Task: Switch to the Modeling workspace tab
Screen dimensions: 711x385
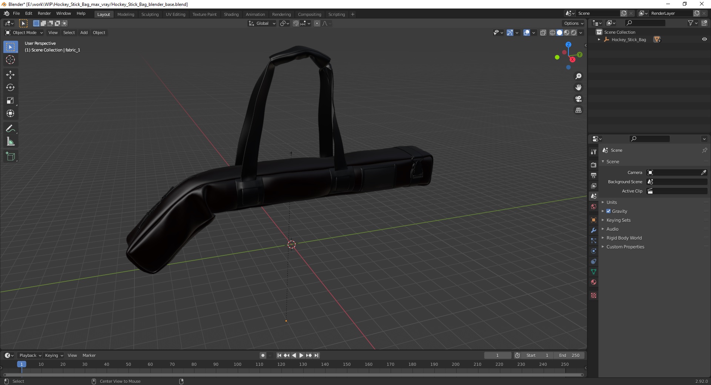Action: pyautogui.click(x=126, y=14)
